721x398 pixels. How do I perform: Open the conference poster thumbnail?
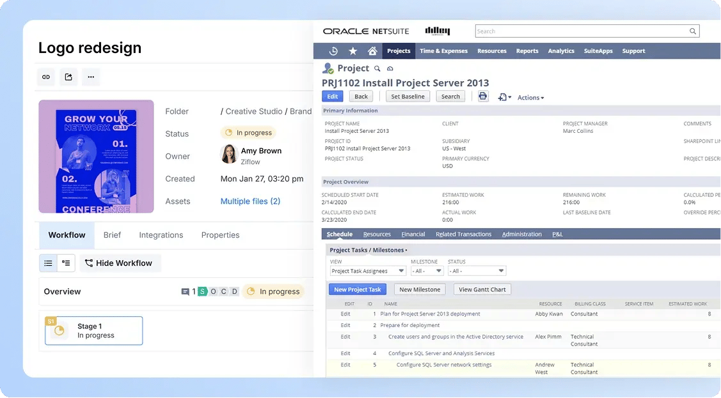click(96, 157)
